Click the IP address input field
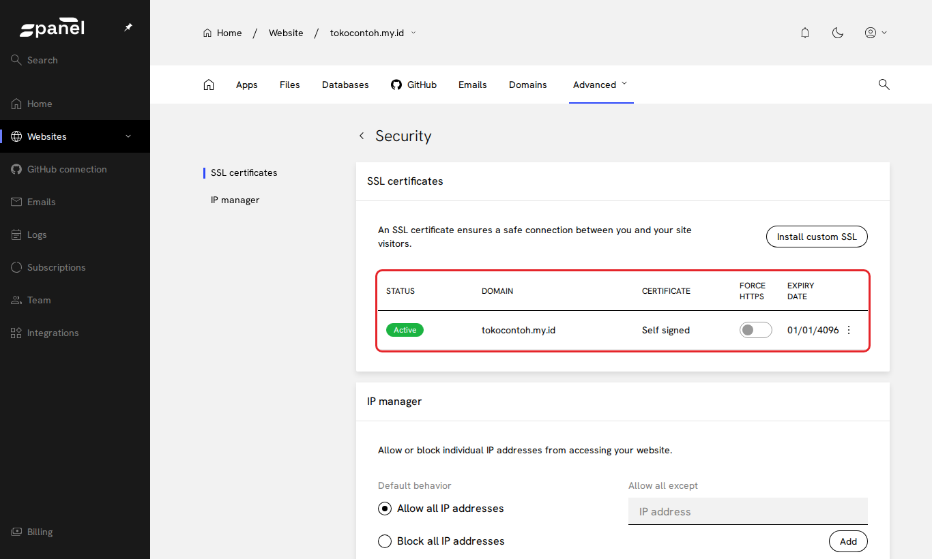Viewport: 932px width, 559px height. click(748, 511)
